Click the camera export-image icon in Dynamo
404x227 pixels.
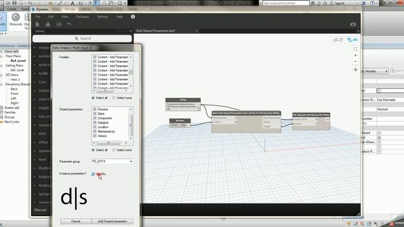(x=353, y=24)
